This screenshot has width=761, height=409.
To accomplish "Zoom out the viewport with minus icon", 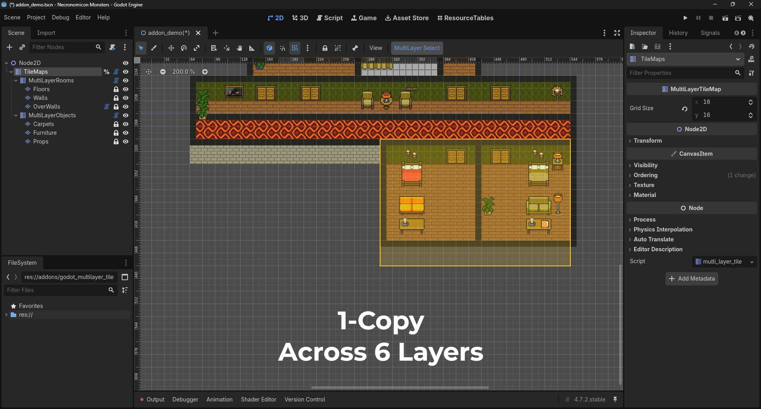I will click(x=163, y=72).
